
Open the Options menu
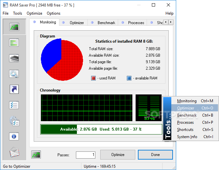[x=54, y=13]
